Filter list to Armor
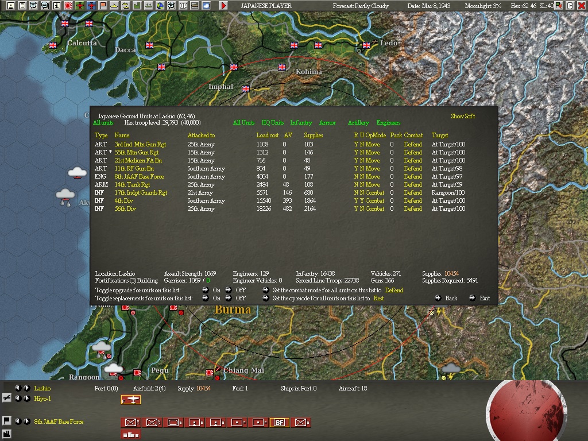 pyautogui.click(x=327, y=123)
